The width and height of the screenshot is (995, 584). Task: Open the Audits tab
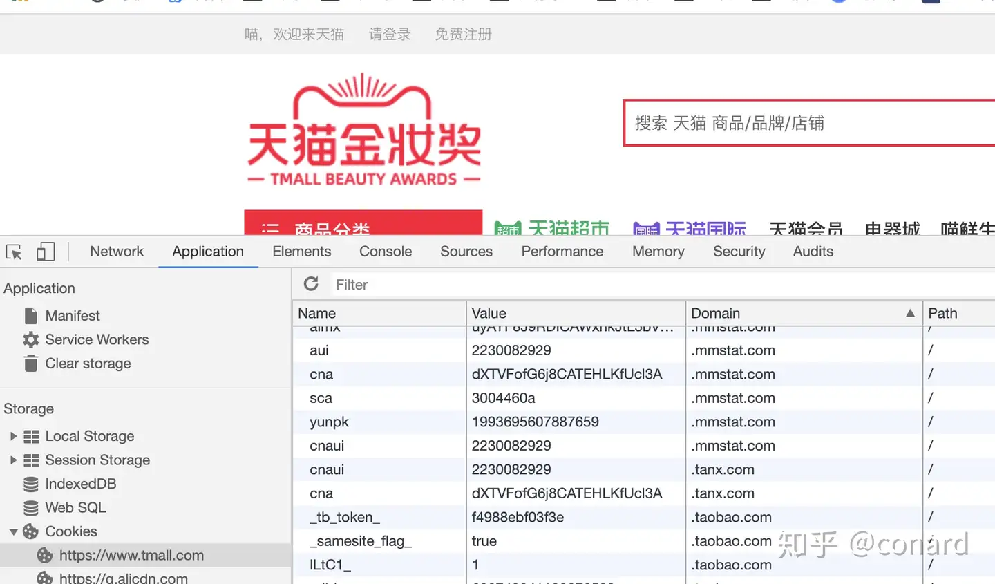coord(813,252)
